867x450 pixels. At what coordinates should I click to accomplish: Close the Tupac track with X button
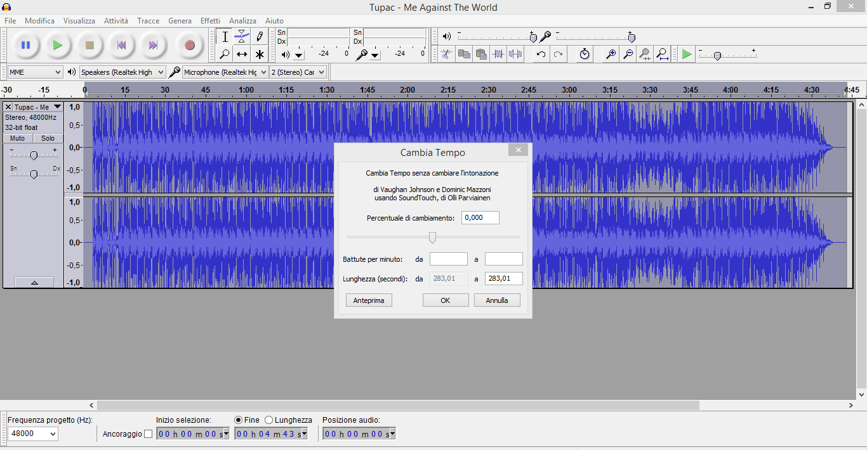[8, 107]
